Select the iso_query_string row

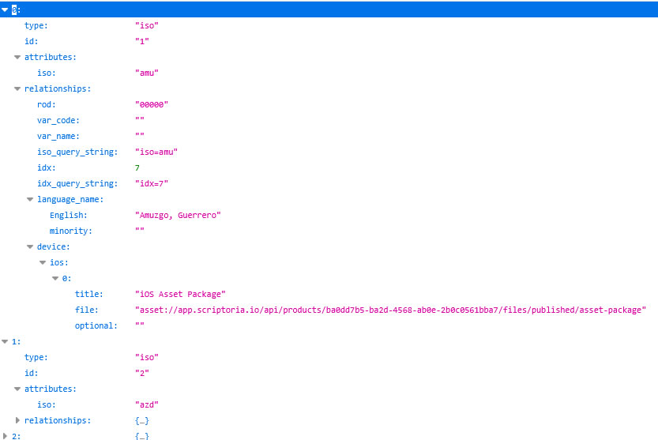77,152
